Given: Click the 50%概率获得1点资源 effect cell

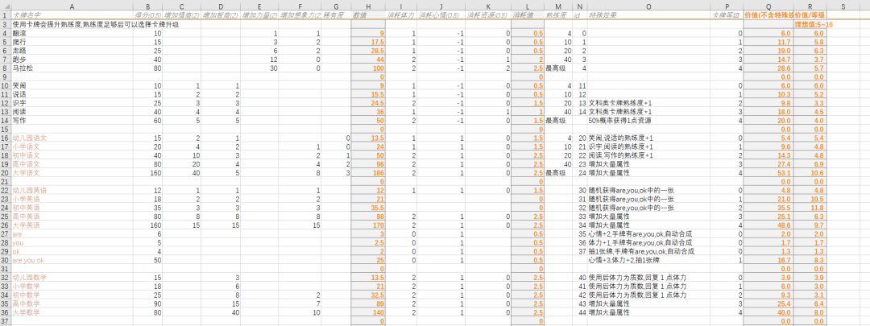Looking at the screenshot, I should [x=648, y=120].
